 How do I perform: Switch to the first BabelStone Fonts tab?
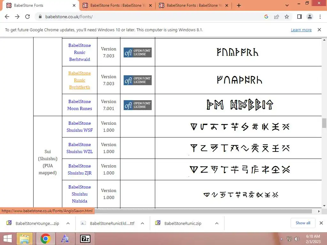pyautogui.click(x=40, y=5)
